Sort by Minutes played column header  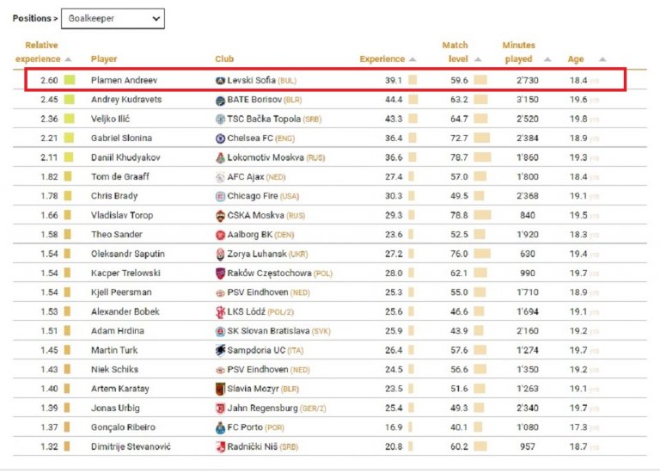coord(518,52)
